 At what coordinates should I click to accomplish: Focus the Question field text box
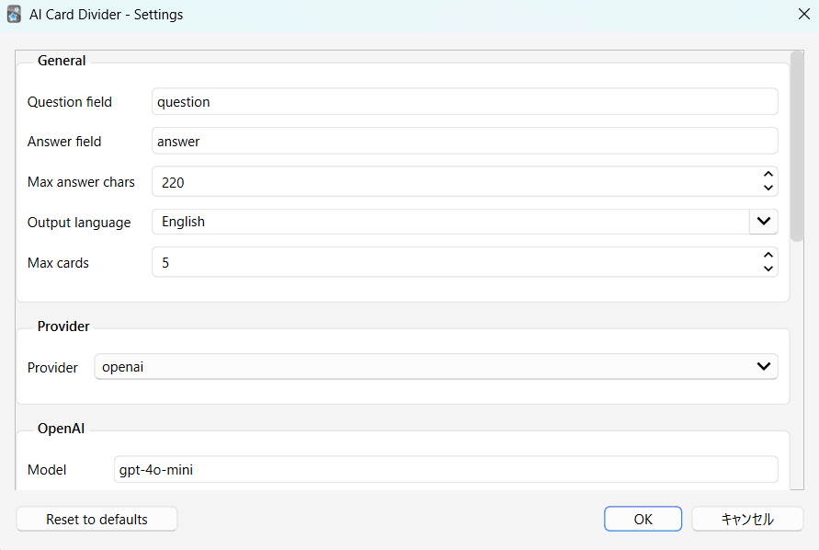click(x=464, y=102)
